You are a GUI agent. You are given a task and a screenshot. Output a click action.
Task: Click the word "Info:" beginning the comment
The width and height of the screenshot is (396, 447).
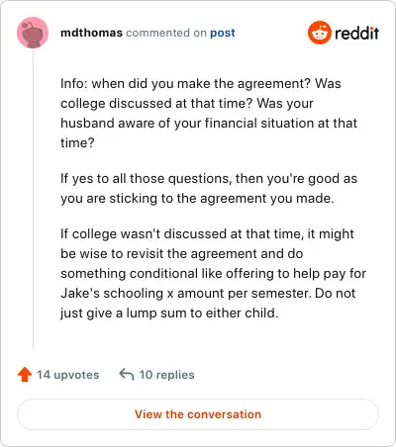click(x=74, y=83)
